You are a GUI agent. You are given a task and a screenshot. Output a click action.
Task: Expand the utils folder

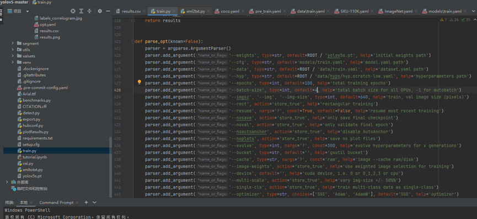pyautogui.click(x=13, y=50)
